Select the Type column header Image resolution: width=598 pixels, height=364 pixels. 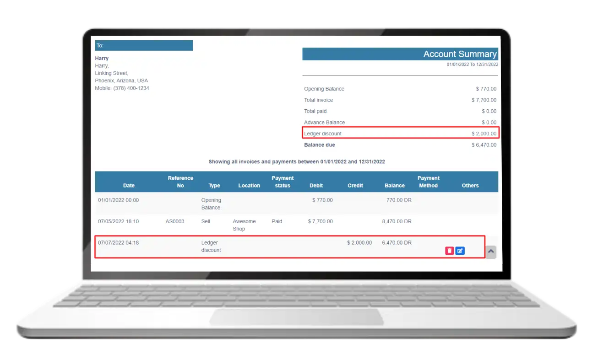(x=214, y=186)
